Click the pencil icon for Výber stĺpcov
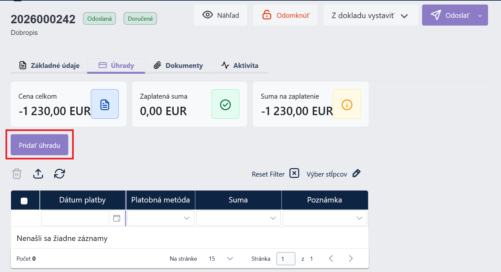 (x=356, y=173)
